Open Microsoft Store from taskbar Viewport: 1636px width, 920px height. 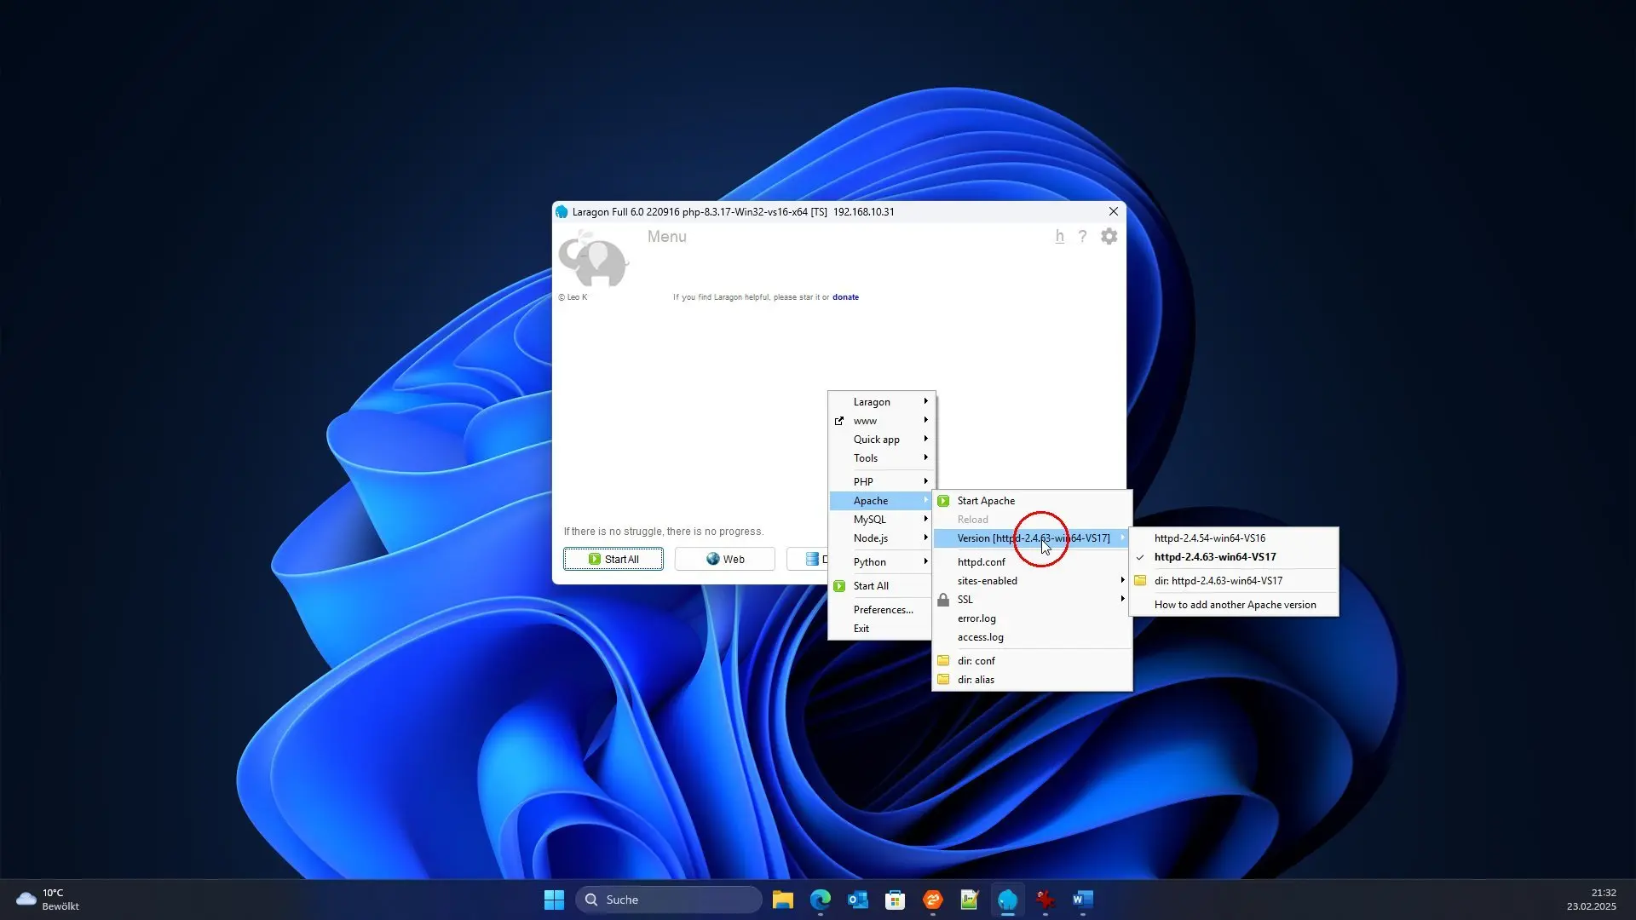pos(896,900)
